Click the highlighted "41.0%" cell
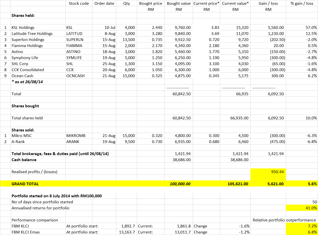The height and width of the screenshot is (235, 318). pyautogui.click(x=302, y=208)
